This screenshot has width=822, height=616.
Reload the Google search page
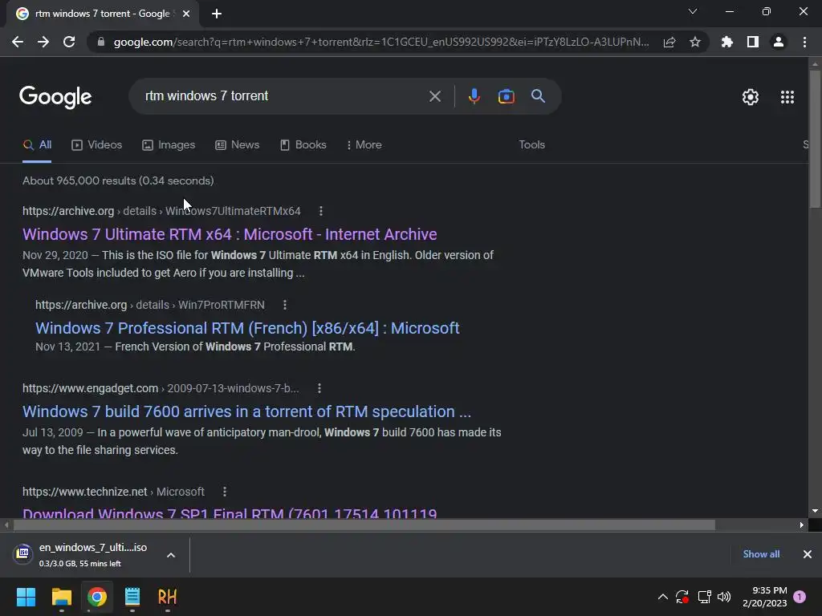pos(69,42)
